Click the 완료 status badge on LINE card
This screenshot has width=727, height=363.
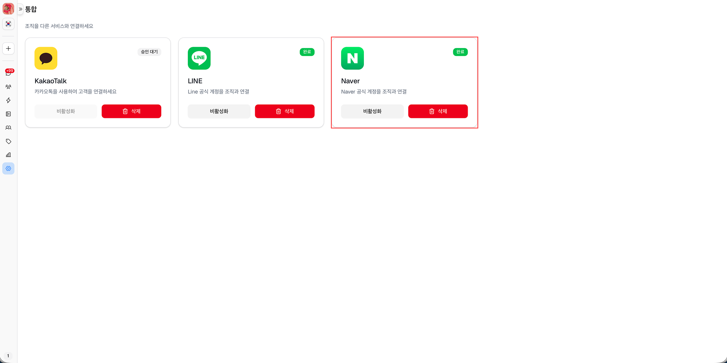[307, 52]
